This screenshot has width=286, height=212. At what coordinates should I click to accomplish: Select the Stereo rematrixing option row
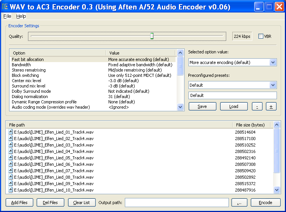coord(93,70)
